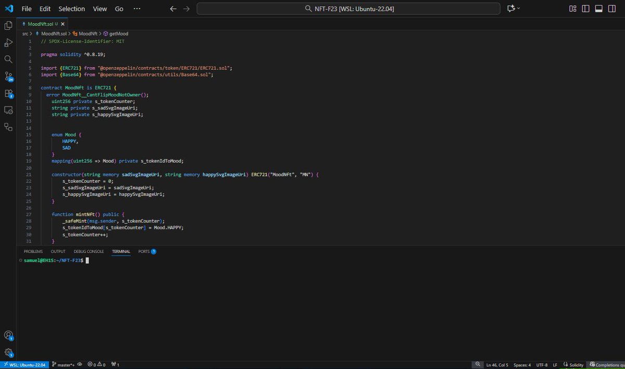
Task: Change encoding via UTF-8 status
Action: click(x=541, y=365)
